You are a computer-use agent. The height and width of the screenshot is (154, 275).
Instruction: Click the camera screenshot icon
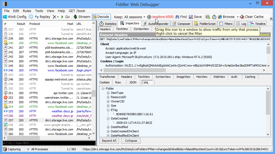point(208,17)
